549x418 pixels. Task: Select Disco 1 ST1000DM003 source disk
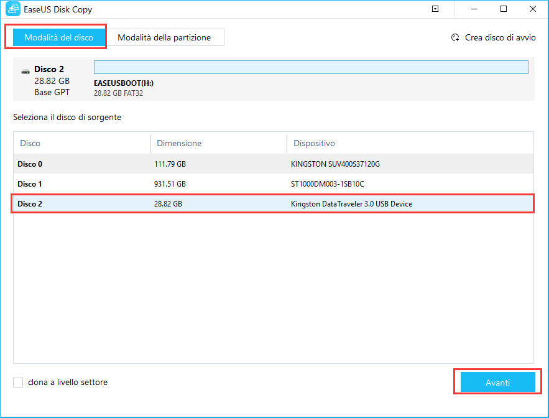(273, 184)
